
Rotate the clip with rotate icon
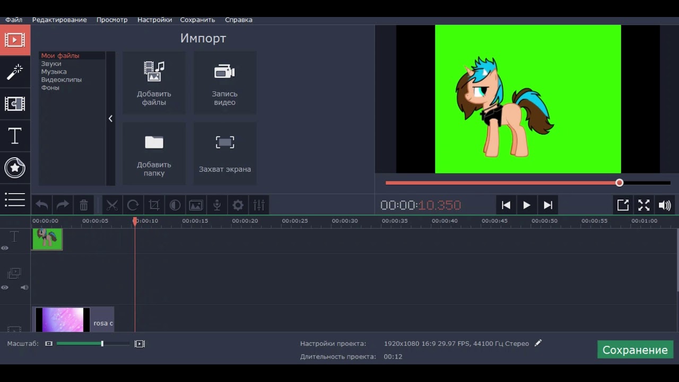[x=133, y=205]
